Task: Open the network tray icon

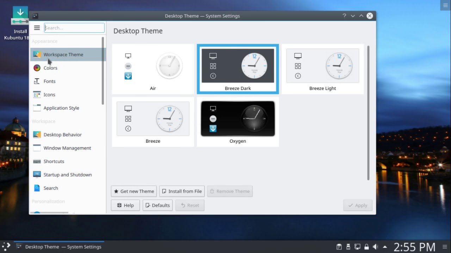Action: coord(357,247)
